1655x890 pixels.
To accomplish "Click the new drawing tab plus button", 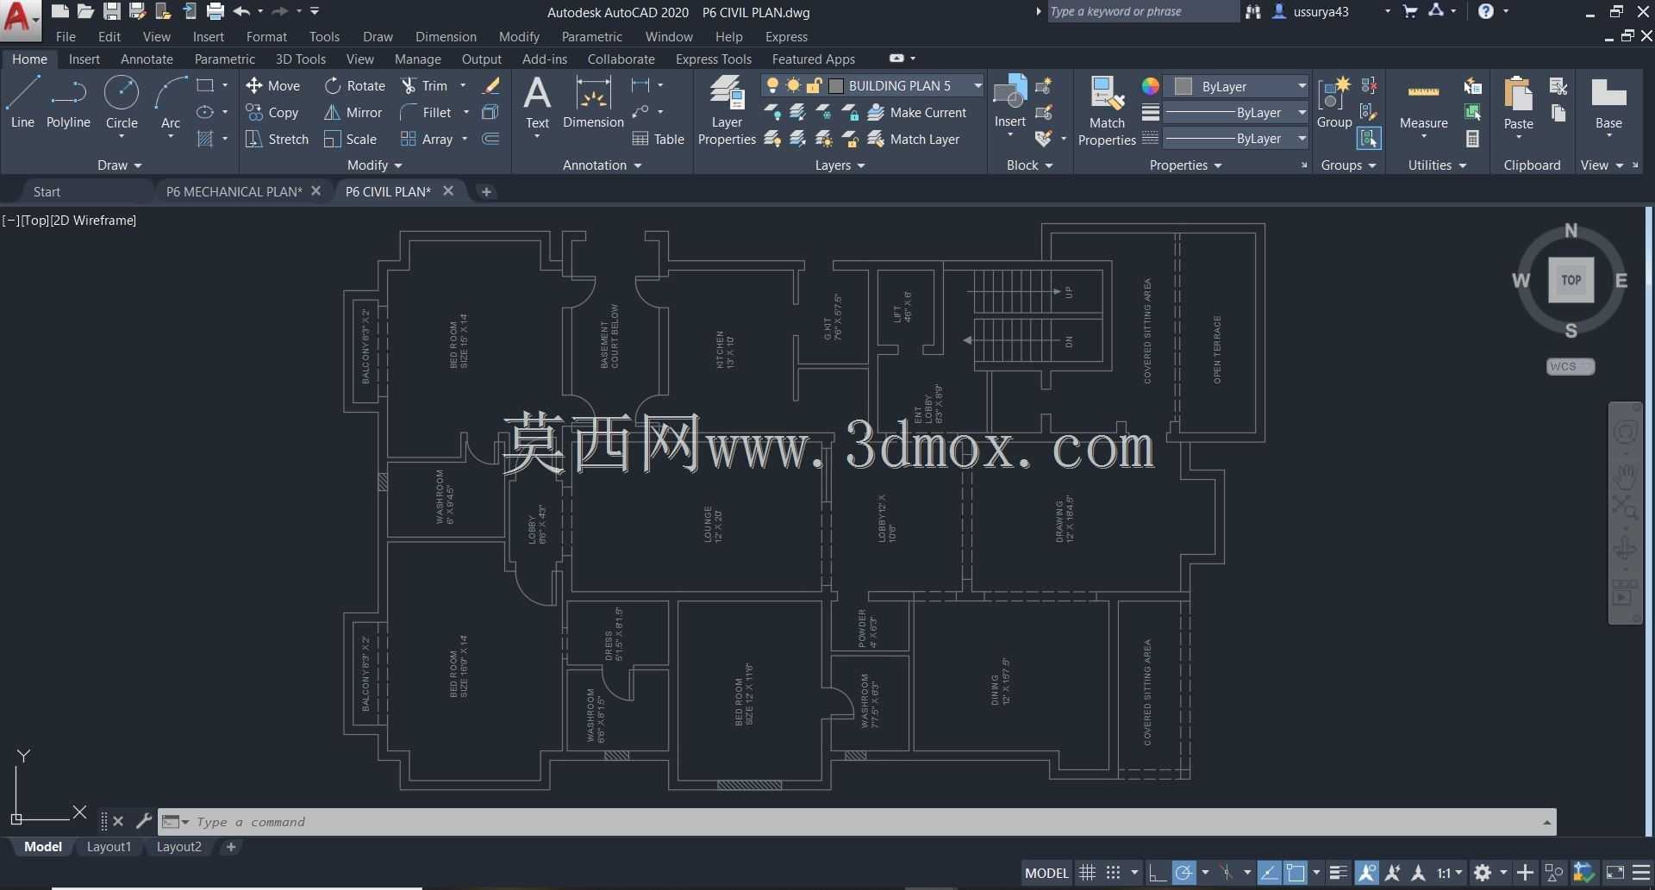I will 486,191.
